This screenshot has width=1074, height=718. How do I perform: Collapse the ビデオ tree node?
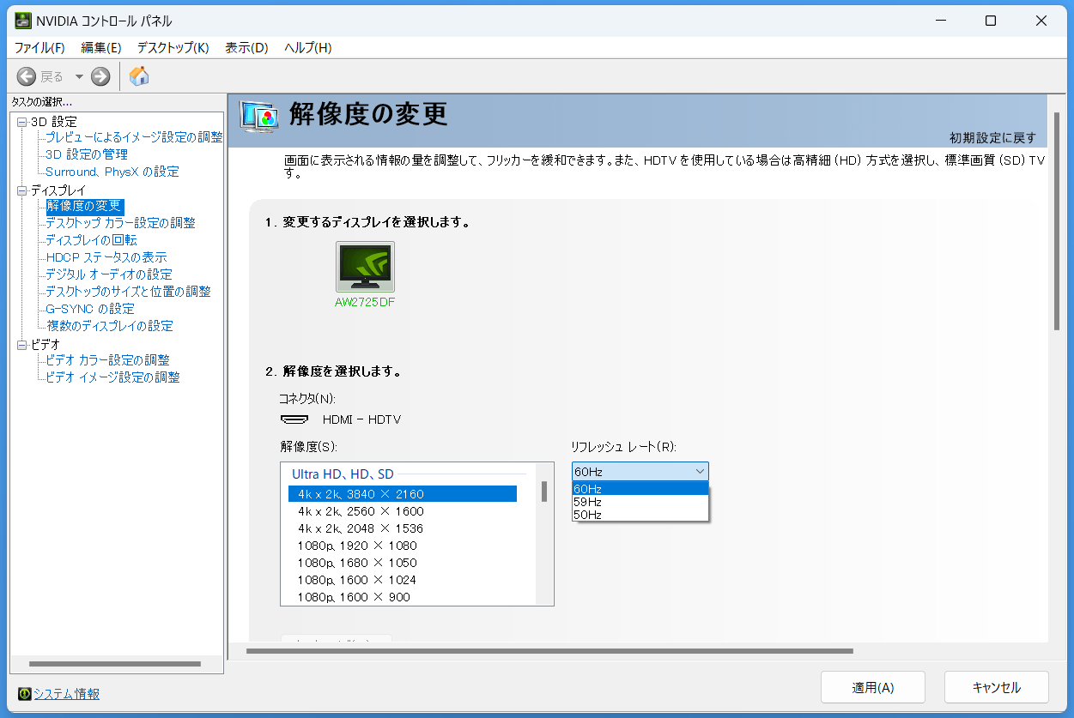pos(22,345)
